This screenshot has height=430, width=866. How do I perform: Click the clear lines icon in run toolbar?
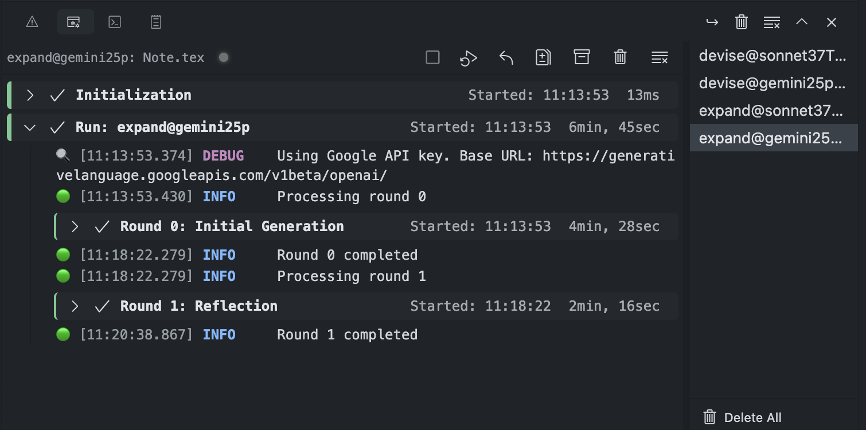(660, 57)
